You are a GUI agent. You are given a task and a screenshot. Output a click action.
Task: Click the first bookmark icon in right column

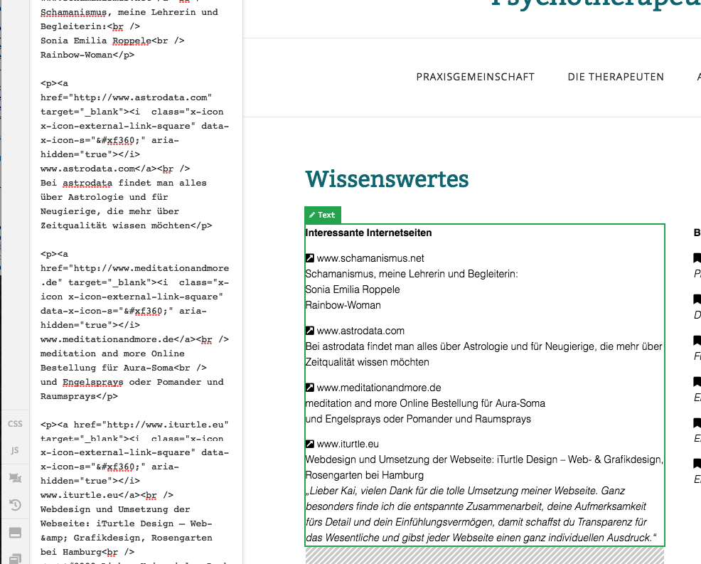tap(697, 257)
